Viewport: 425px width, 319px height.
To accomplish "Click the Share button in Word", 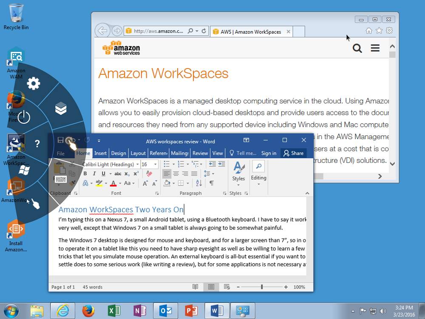I will click(293, 153).
